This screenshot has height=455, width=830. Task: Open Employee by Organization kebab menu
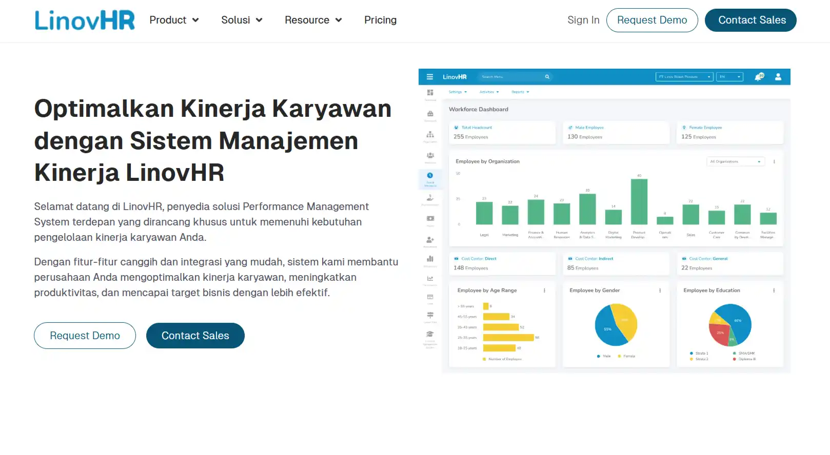click(774, 161)
